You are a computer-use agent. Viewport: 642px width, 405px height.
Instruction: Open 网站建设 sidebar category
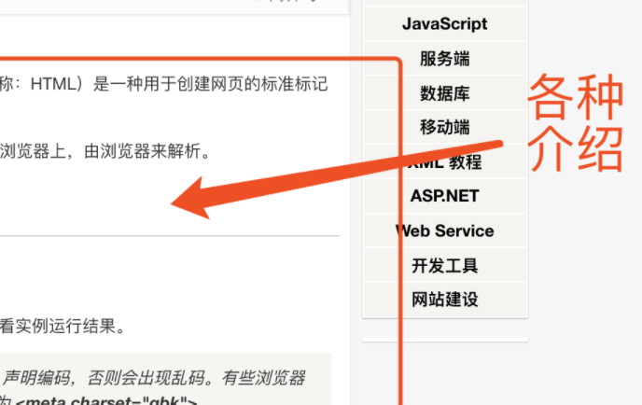pos(444,300)
